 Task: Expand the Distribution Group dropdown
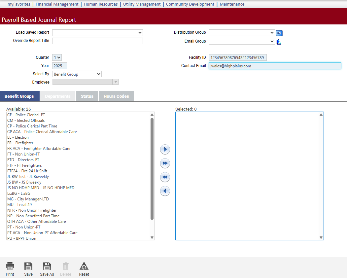point(242,33)
